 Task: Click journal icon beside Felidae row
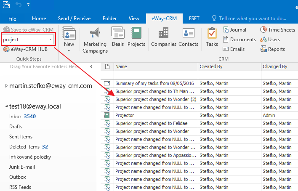(x=107, y=123)
